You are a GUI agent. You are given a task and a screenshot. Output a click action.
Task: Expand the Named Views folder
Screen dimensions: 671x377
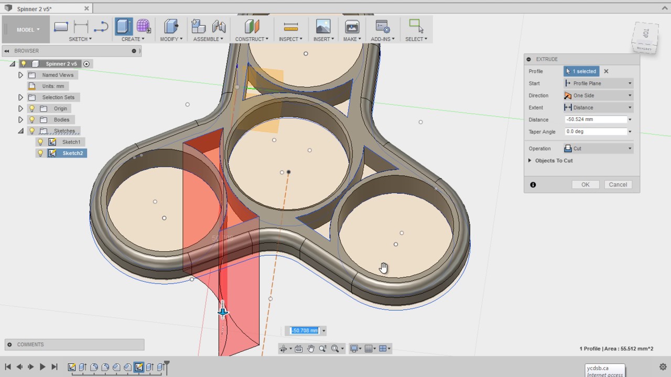tap(21, 75)
